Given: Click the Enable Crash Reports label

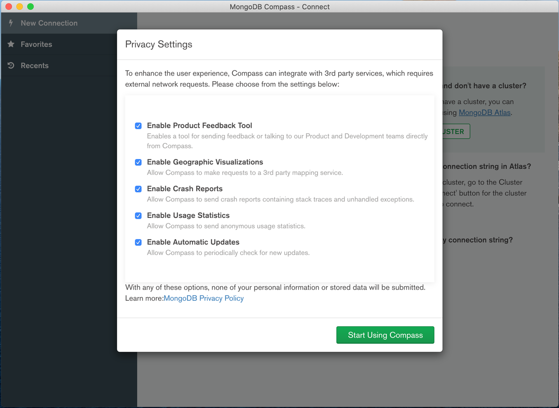Looking at the screenshot, I should pyautogui.click(x=185, y=188).
